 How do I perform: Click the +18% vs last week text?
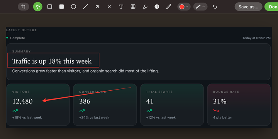[x=27, y=117]
